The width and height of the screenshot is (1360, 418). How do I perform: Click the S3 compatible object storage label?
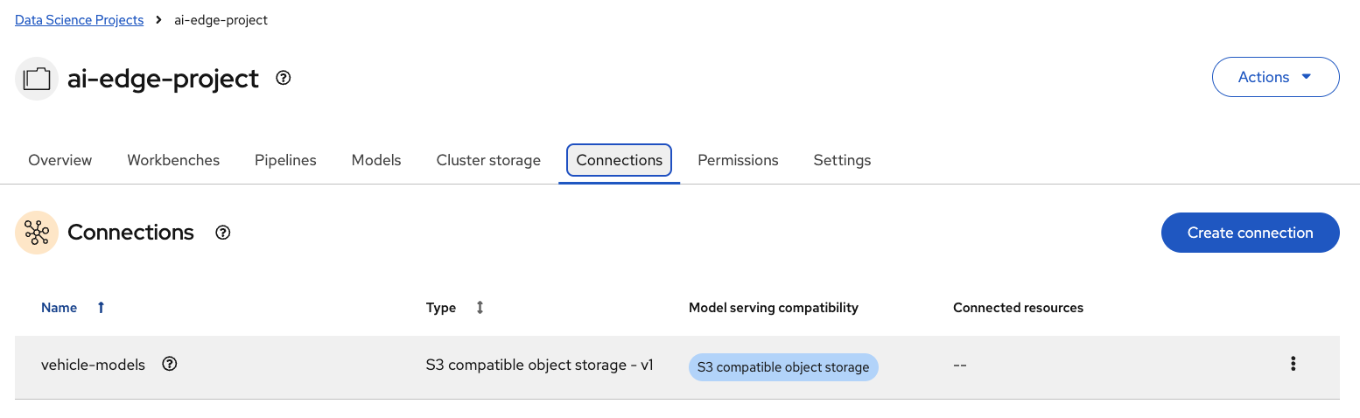[x=783, y=367]
